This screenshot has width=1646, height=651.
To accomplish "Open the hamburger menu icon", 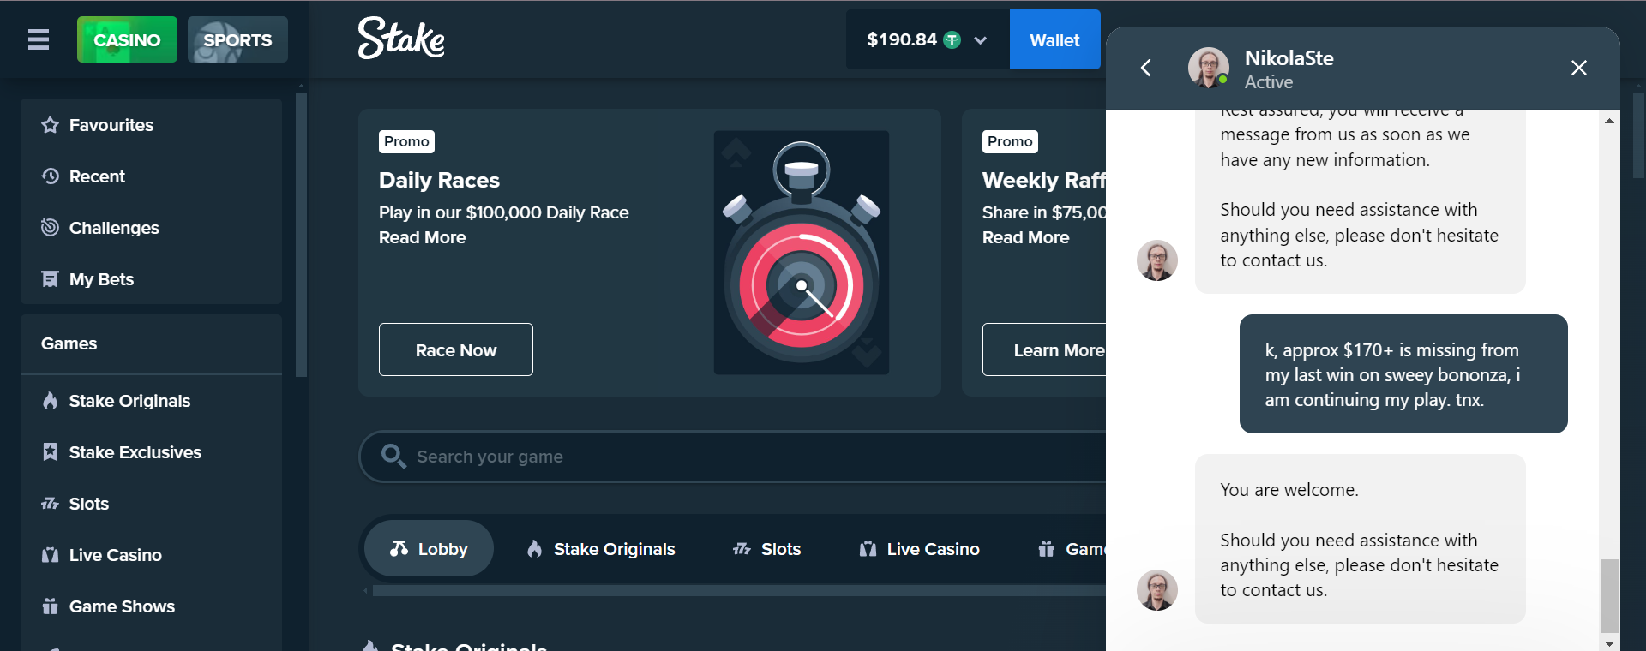I will click(x=39, y=39).
